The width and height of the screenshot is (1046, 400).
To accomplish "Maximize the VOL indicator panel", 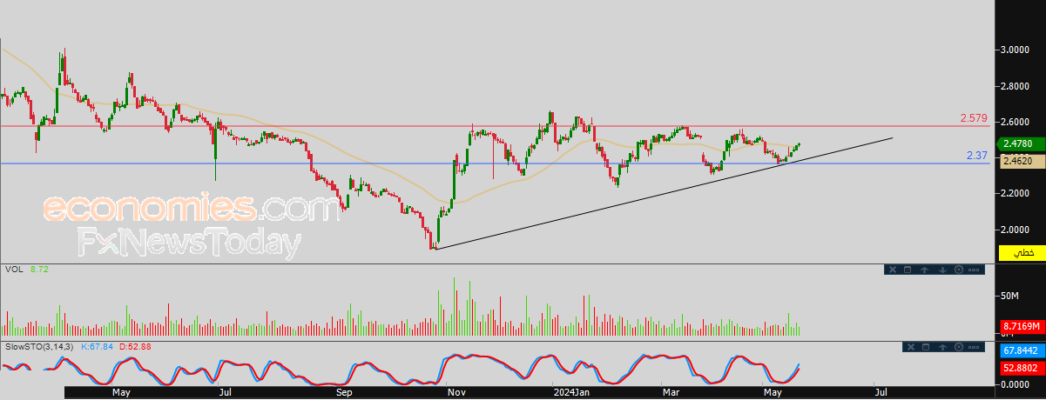I will [908, 270].
